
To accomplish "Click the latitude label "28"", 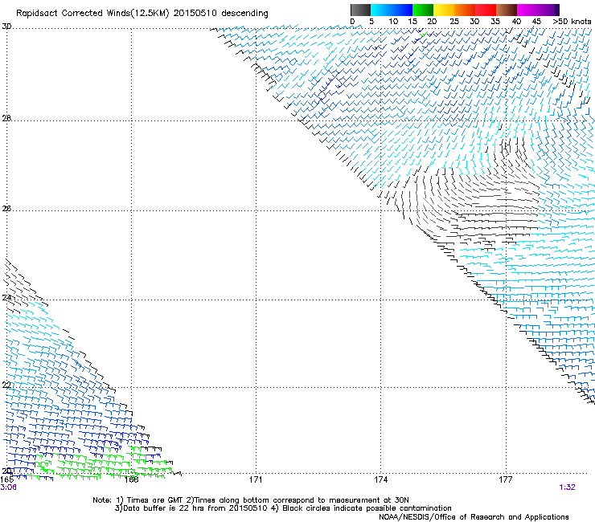I will point(6,118).
